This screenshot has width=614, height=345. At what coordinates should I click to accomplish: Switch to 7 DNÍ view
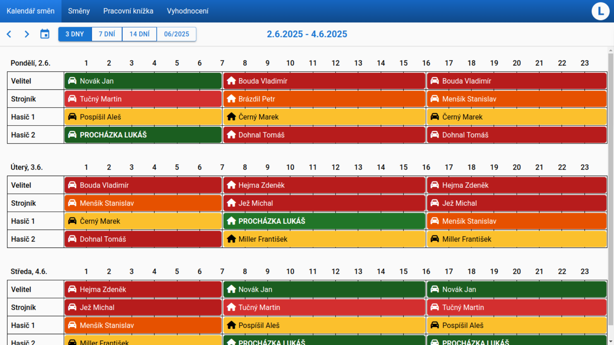click(x=107, y=34)
